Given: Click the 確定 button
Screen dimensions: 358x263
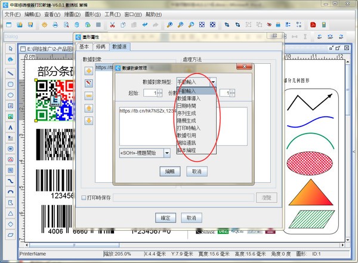Looking at the screenshot, I should pos(162,218).
